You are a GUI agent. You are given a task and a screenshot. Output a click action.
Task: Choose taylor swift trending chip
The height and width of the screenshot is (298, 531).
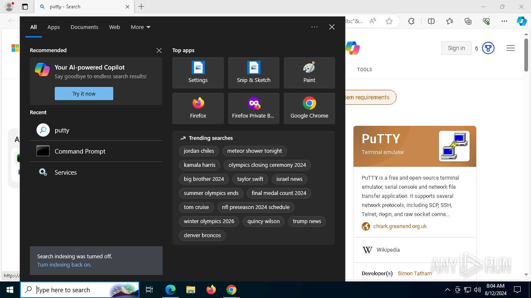pos(250,179)
